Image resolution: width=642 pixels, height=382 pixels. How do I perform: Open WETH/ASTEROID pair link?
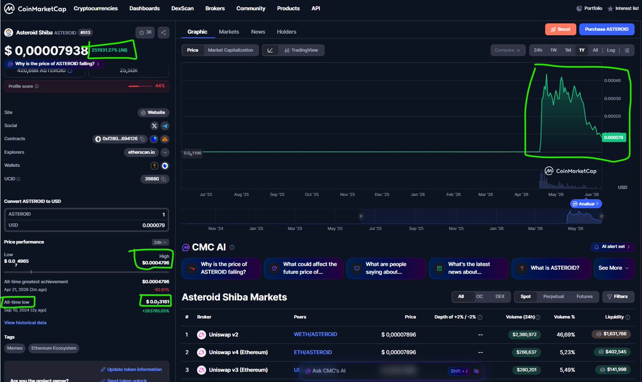(316, 334)
